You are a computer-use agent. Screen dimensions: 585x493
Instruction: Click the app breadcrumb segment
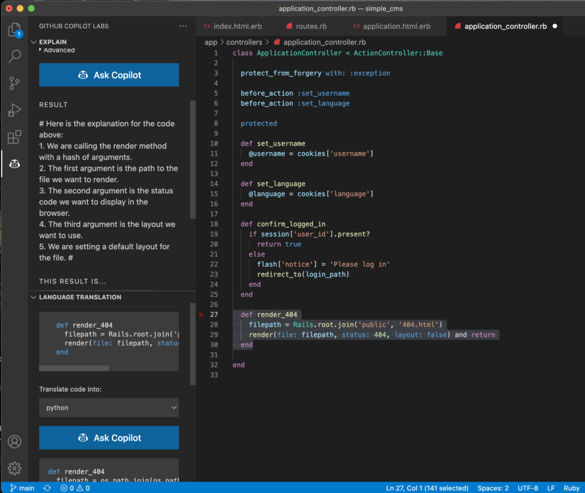(211, 42)
